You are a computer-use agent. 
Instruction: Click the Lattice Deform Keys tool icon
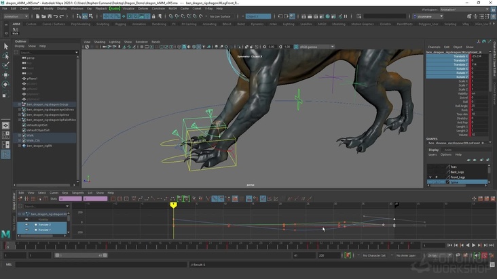[x=33, y=198]
